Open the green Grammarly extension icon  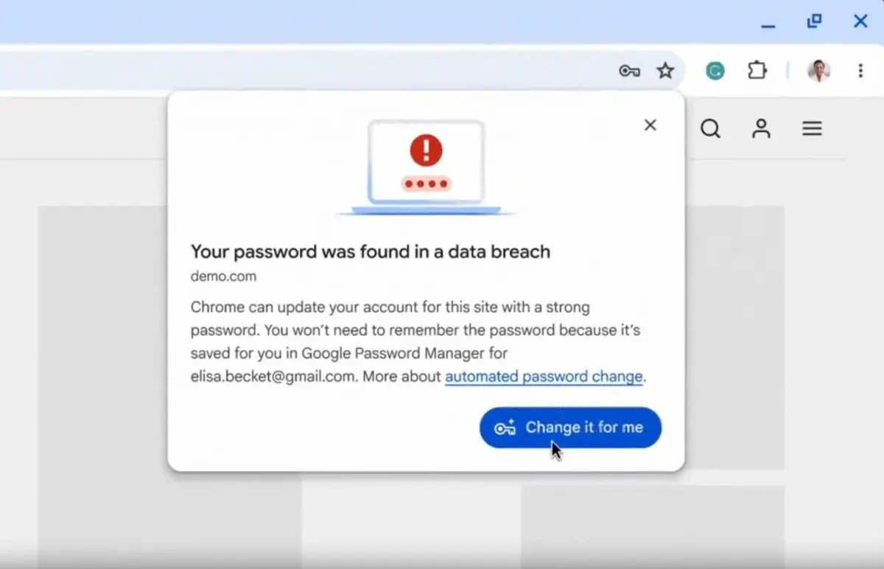pos(715,71)
